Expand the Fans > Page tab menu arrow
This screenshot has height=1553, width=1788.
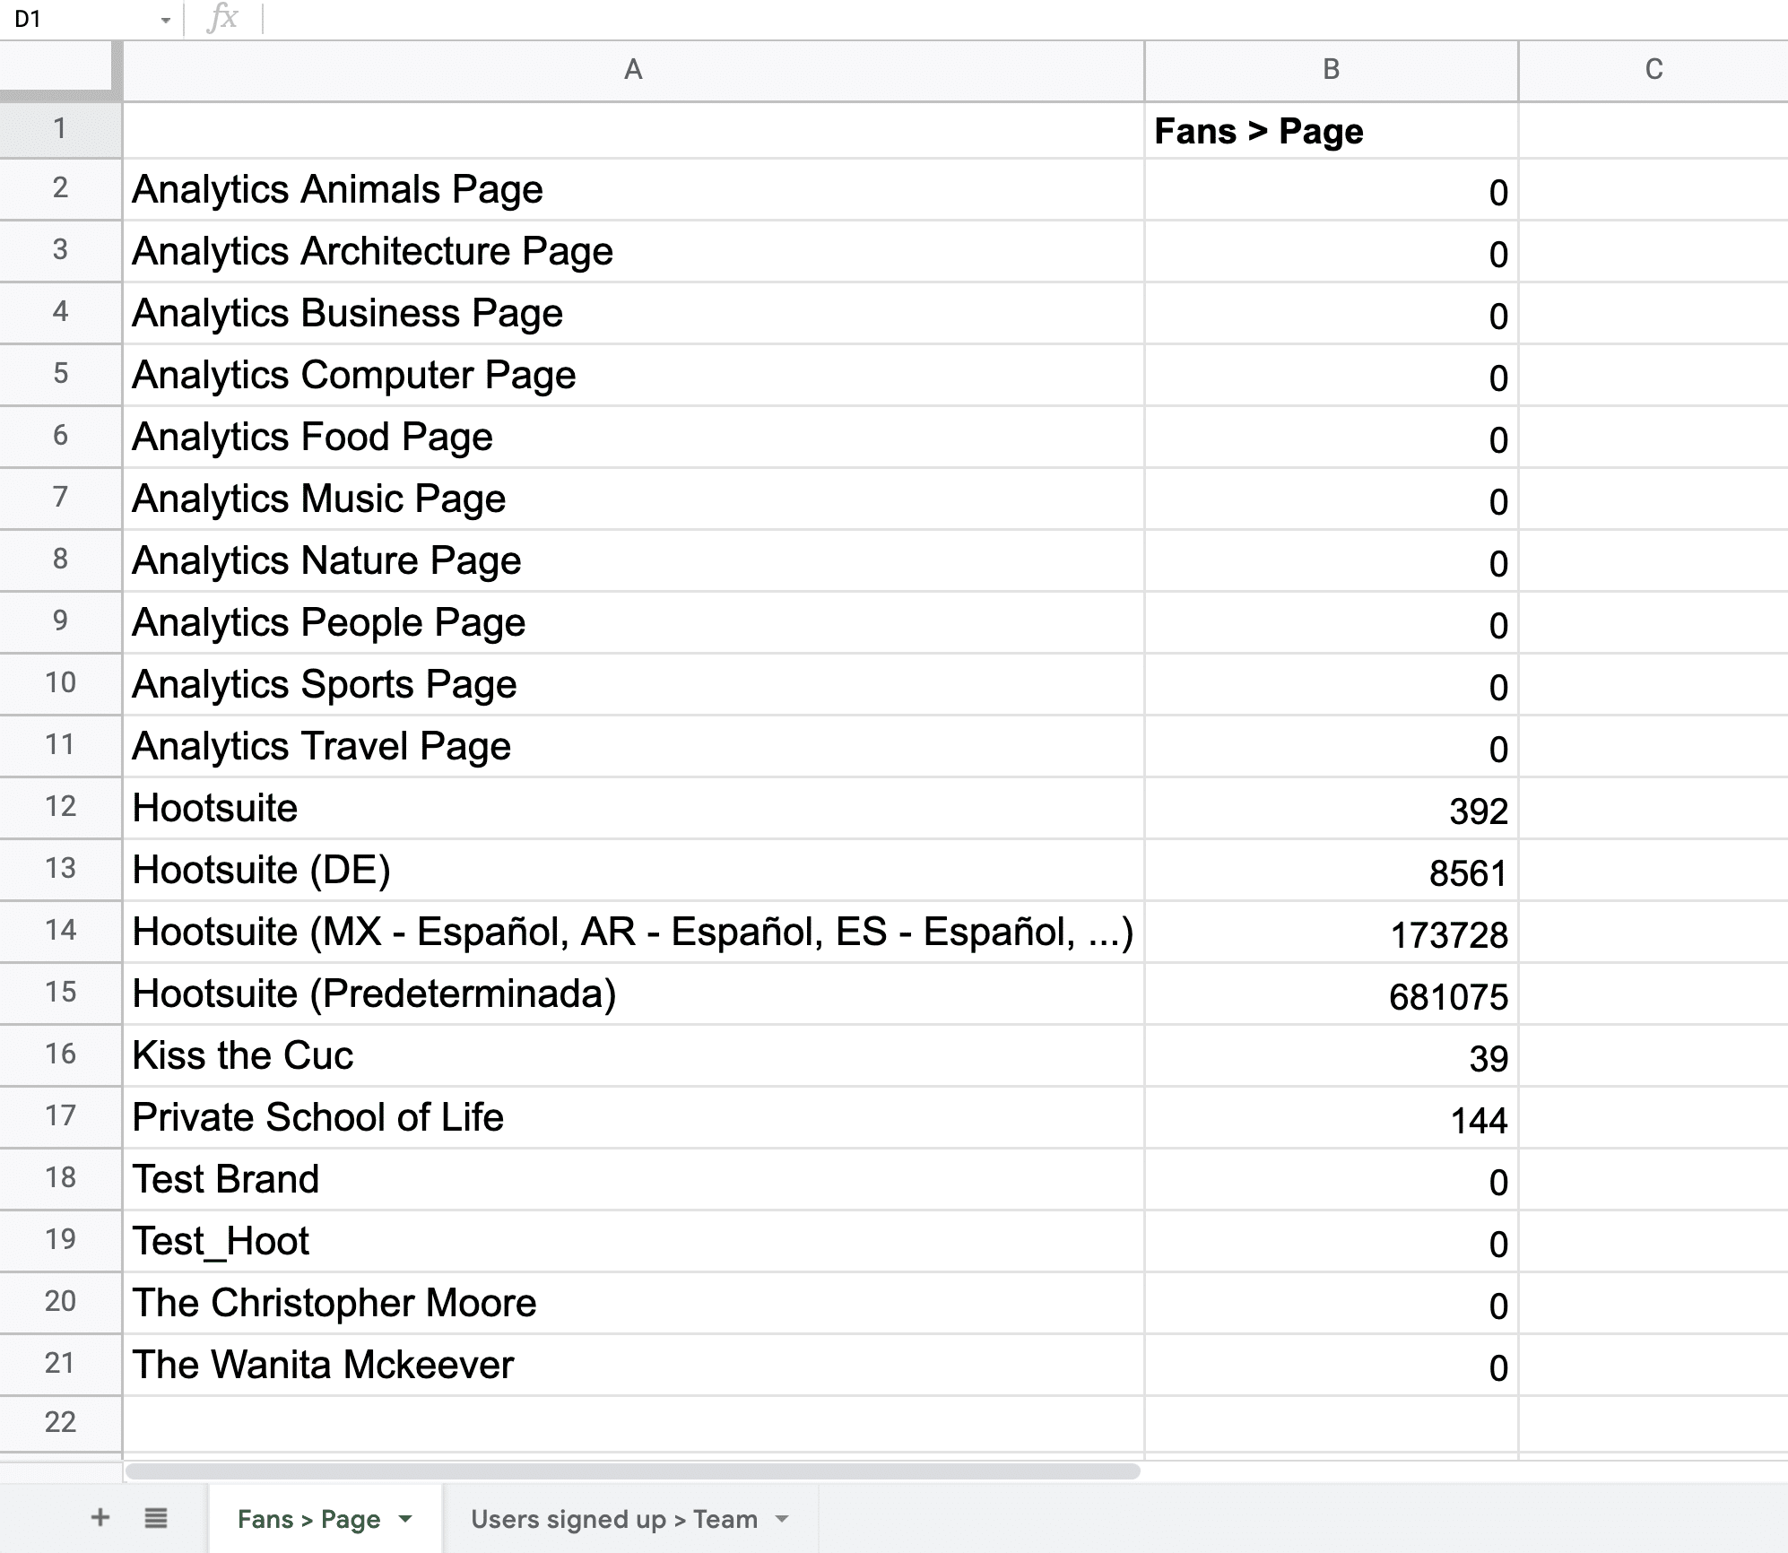pyautogui.click(x=405, y=1518)
